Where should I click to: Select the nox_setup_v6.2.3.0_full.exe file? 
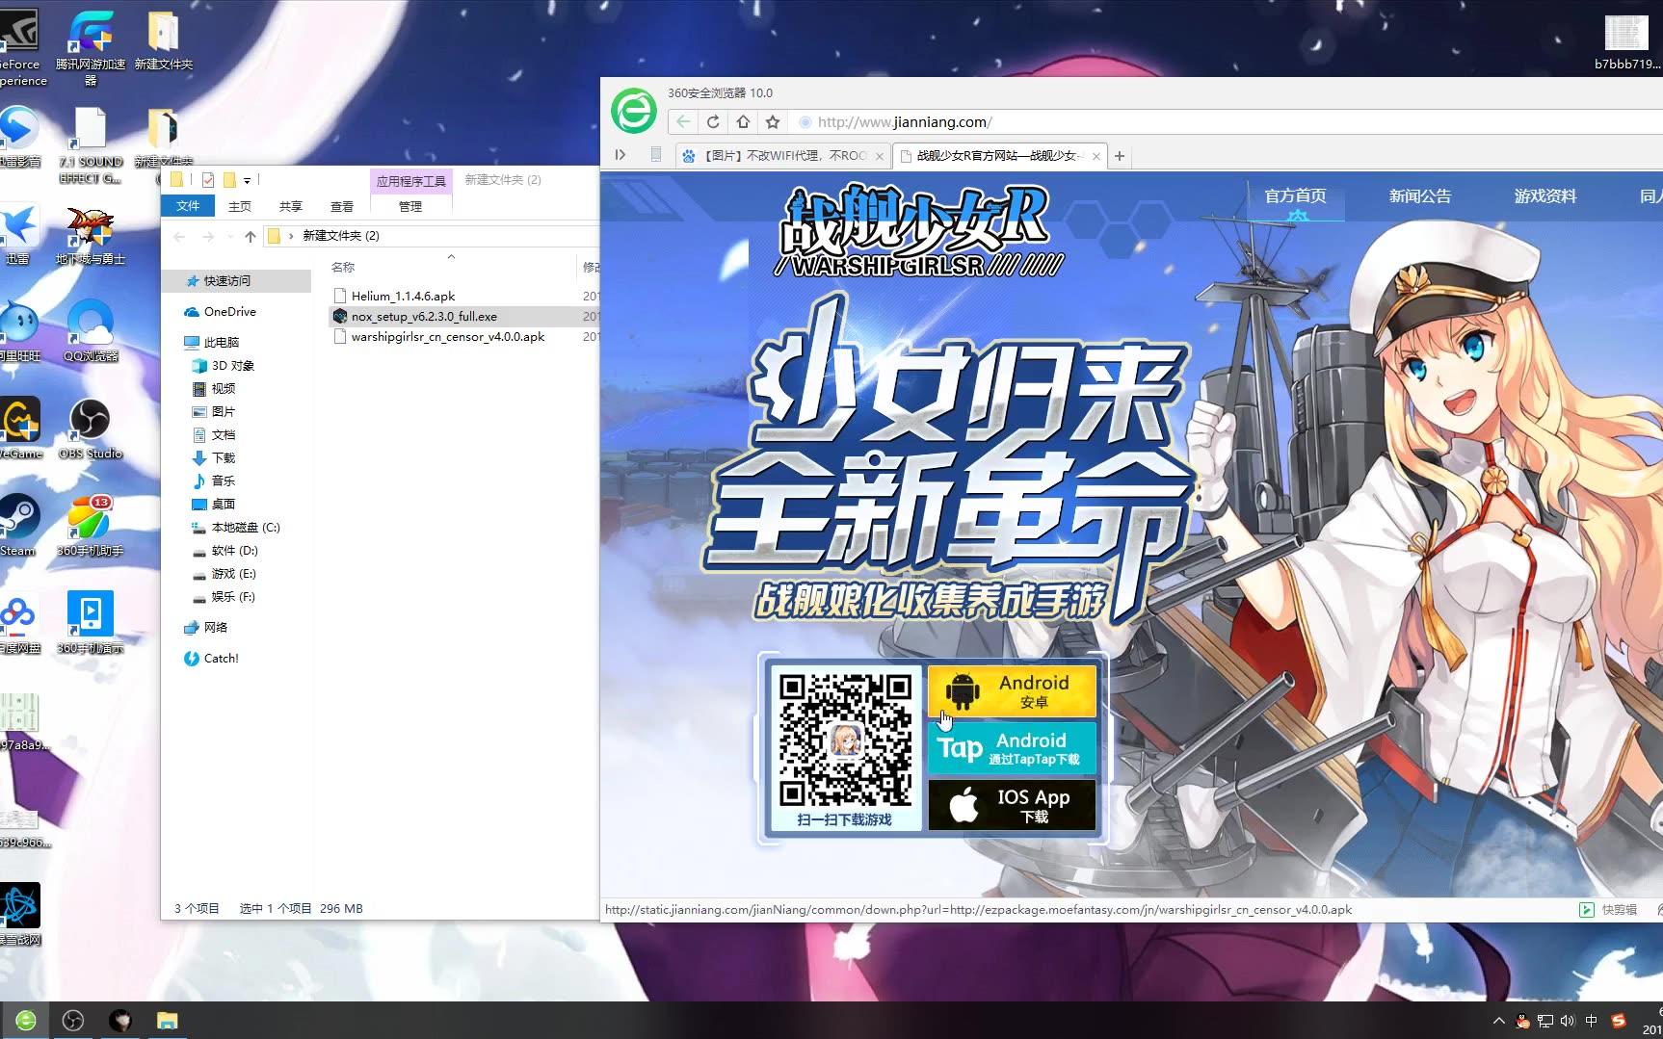pos(424,317)
